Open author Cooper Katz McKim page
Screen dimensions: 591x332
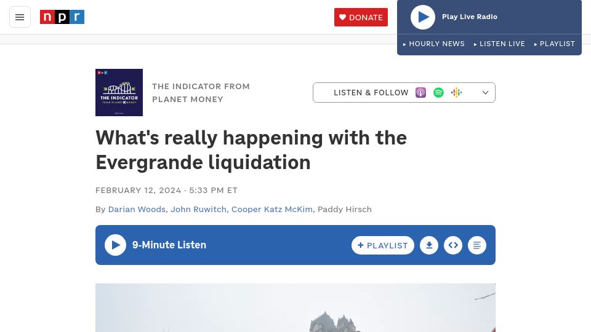click(271, 209)
